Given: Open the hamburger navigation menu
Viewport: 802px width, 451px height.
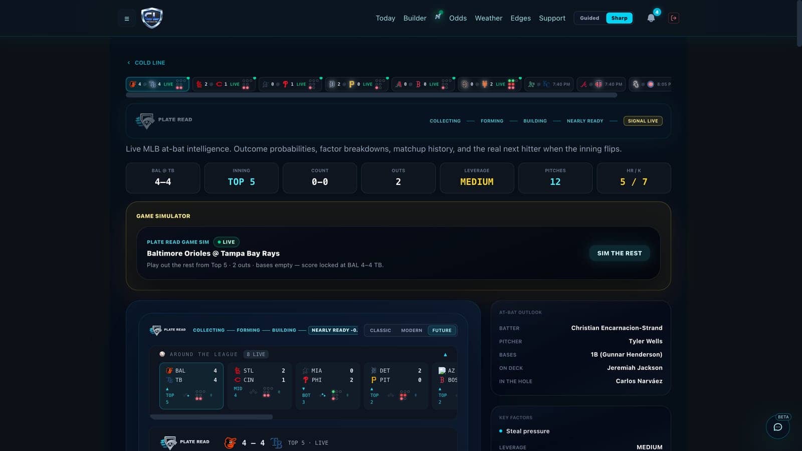Looking at the screenshot, I should (127, 19).
